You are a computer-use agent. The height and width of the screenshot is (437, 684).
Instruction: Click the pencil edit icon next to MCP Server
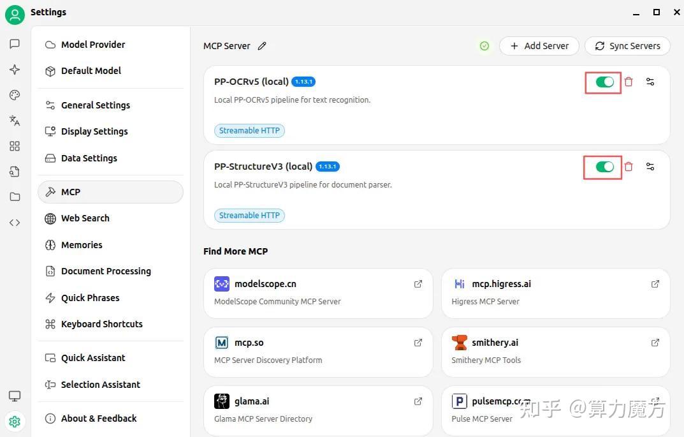click(262, 46)
